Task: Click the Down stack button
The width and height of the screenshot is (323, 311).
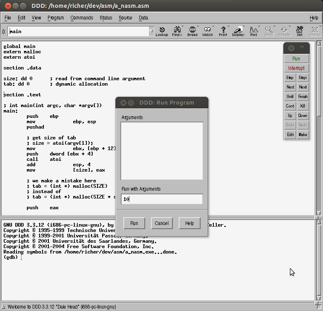Action: click(303, 115)
